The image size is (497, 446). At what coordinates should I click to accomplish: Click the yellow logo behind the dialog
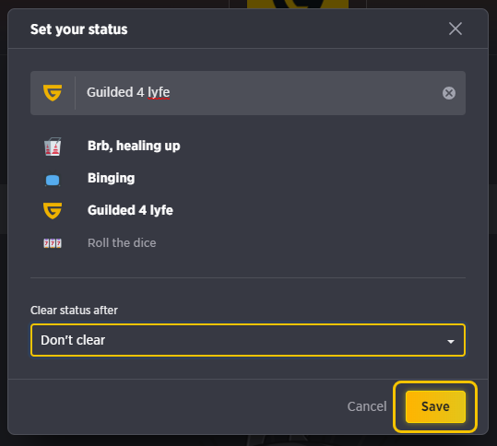[298, 4]
